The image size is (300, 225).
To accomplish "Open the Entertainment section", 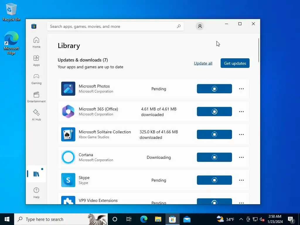I will point(36,97).
